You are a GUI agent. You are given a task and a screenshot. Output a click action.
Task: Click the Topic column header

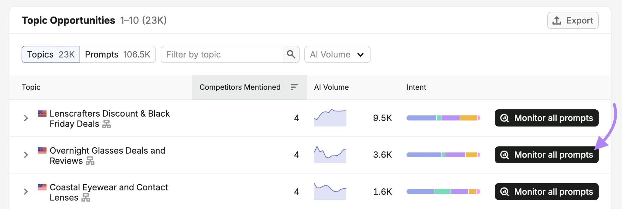pyautogui.click(x=31, y=87)
